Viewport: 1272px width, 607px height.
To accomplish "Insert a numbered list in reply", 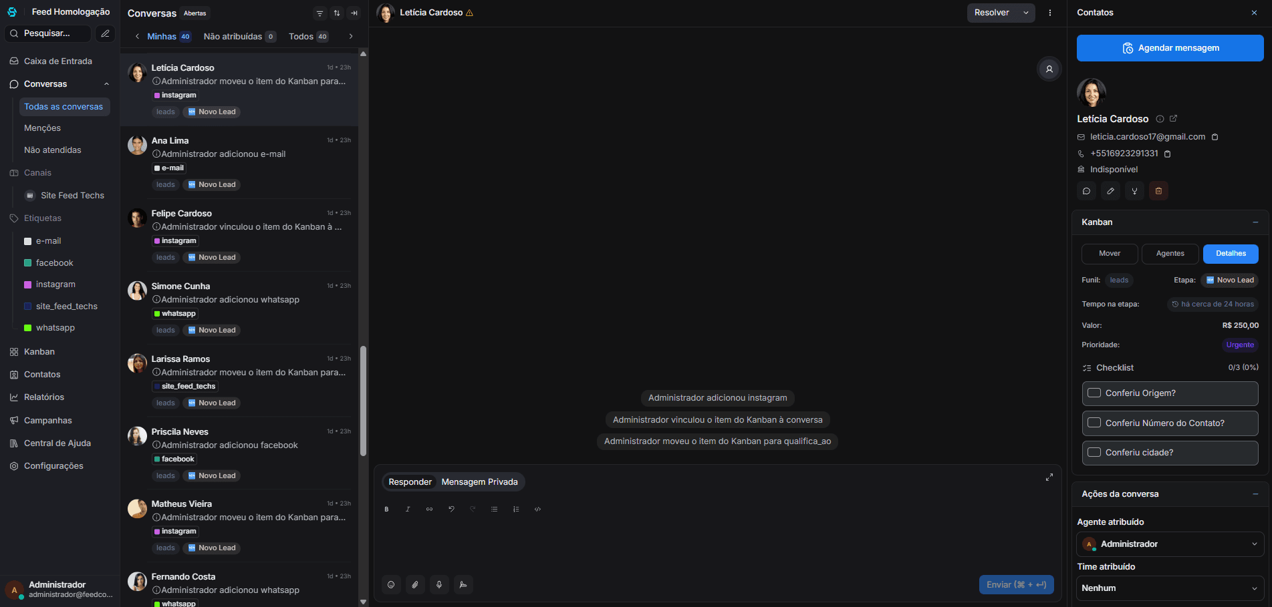I will [516, 509].
